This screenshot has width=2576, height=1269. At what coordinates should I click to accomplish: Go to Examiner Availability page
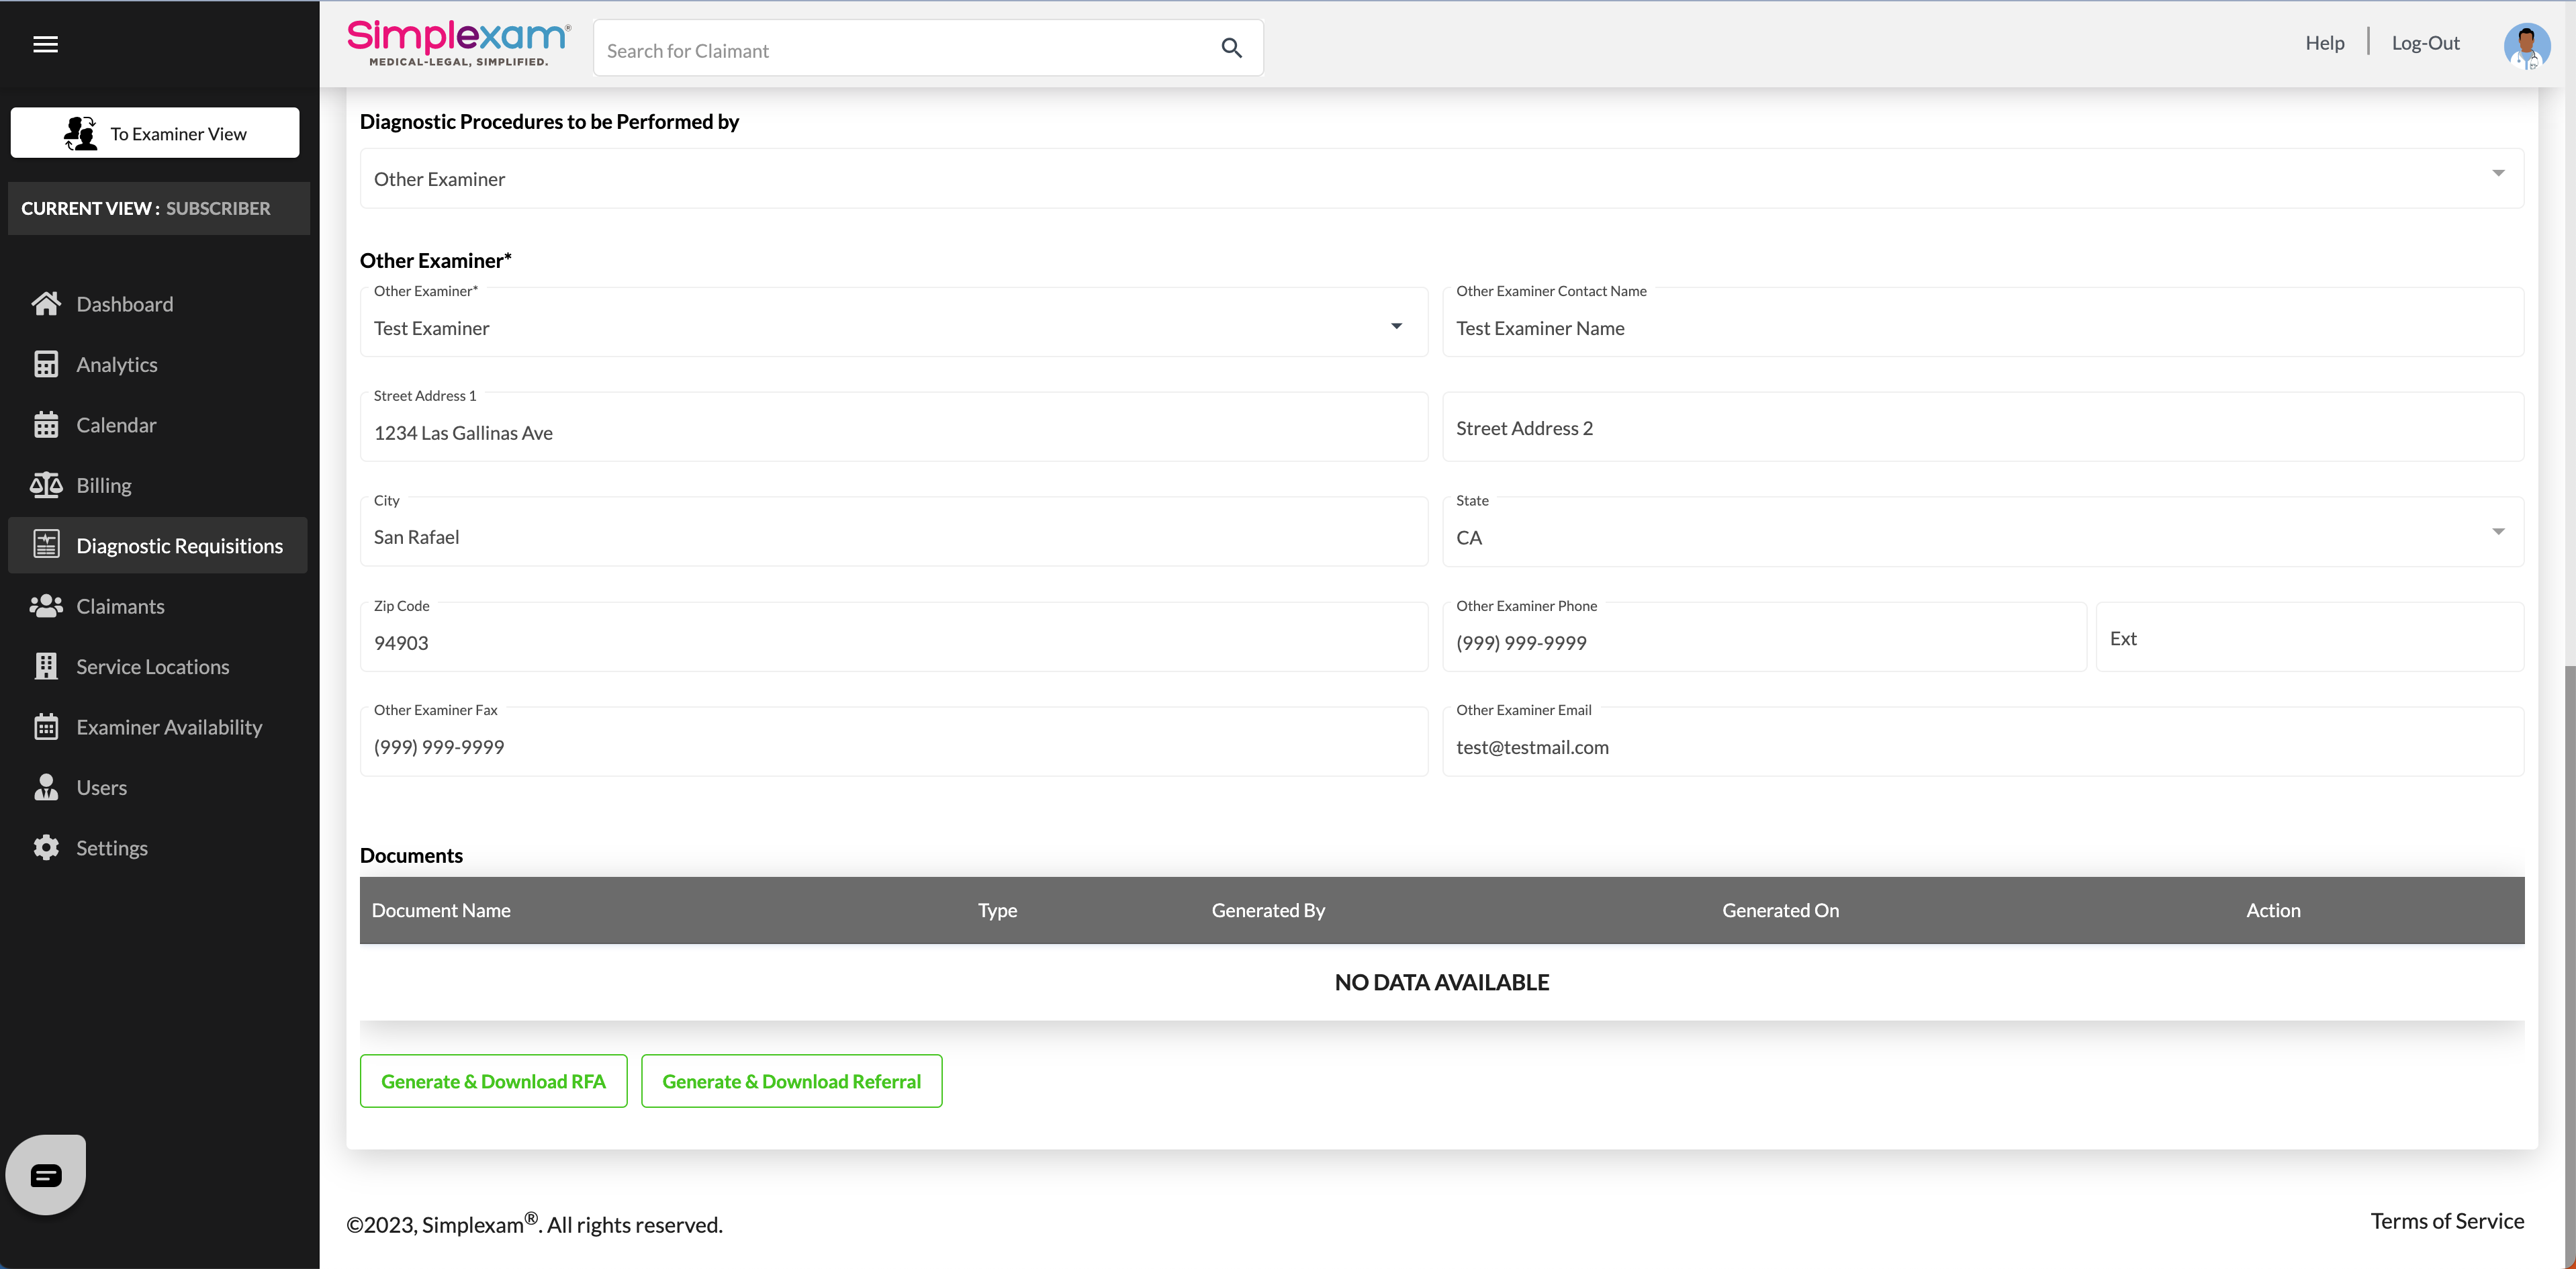[x=169, y=727]
